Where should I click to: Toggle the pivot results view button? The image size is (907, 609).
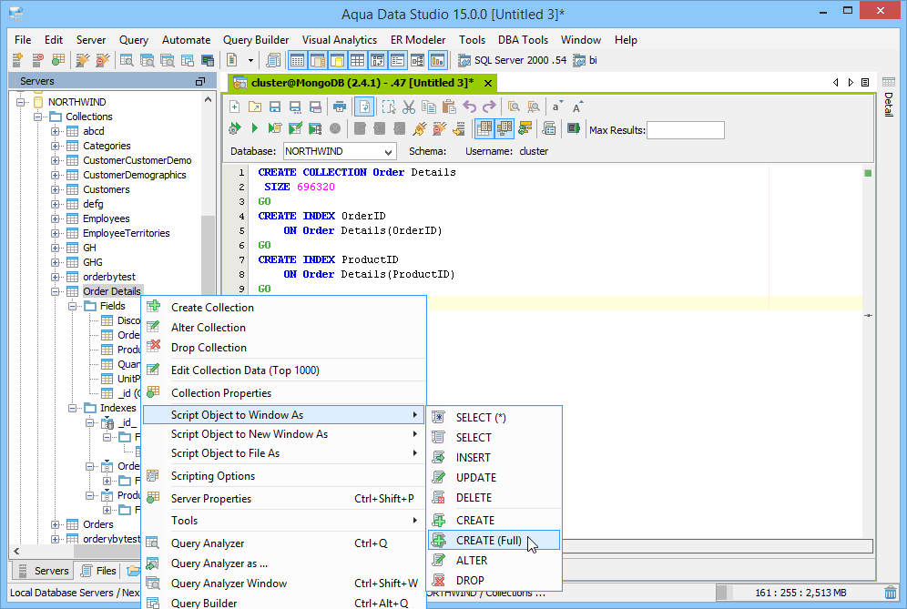click(x=504, y=128)
